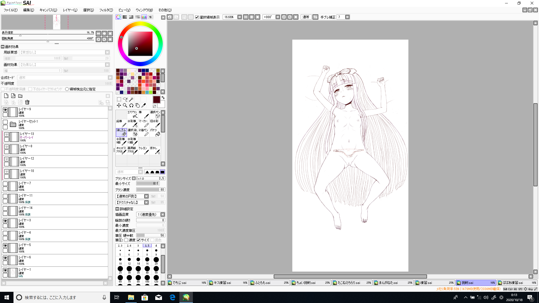Image resolution: width=539 pixels, height=303 pixels.
Task: Open テクスチャなし texture dropdown
Action: (146, 203)
